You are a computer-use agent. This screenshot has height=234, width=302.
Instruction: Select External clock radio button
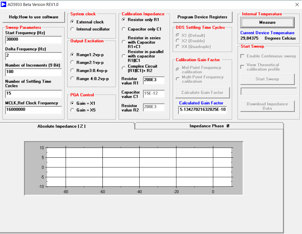pos(87,22)
